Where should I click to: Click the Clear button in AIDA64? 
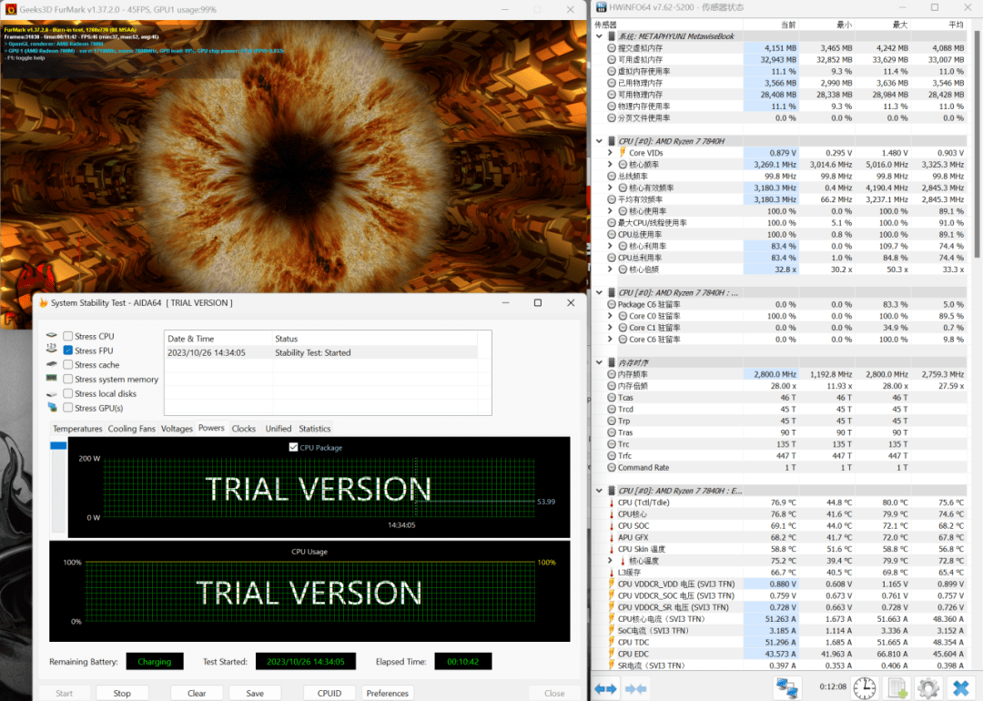click(x=197, y=693)
